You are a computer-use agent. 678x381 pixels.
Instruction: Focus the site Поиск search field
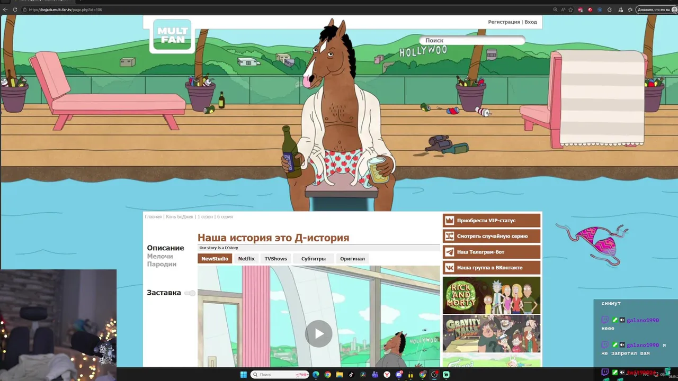coord(471,40)
